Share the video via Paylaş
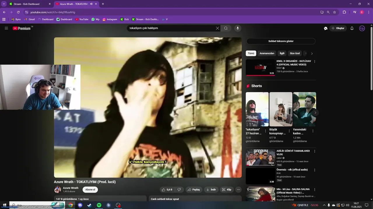Viewport: 373px width, 209px height. click(194, 190)
